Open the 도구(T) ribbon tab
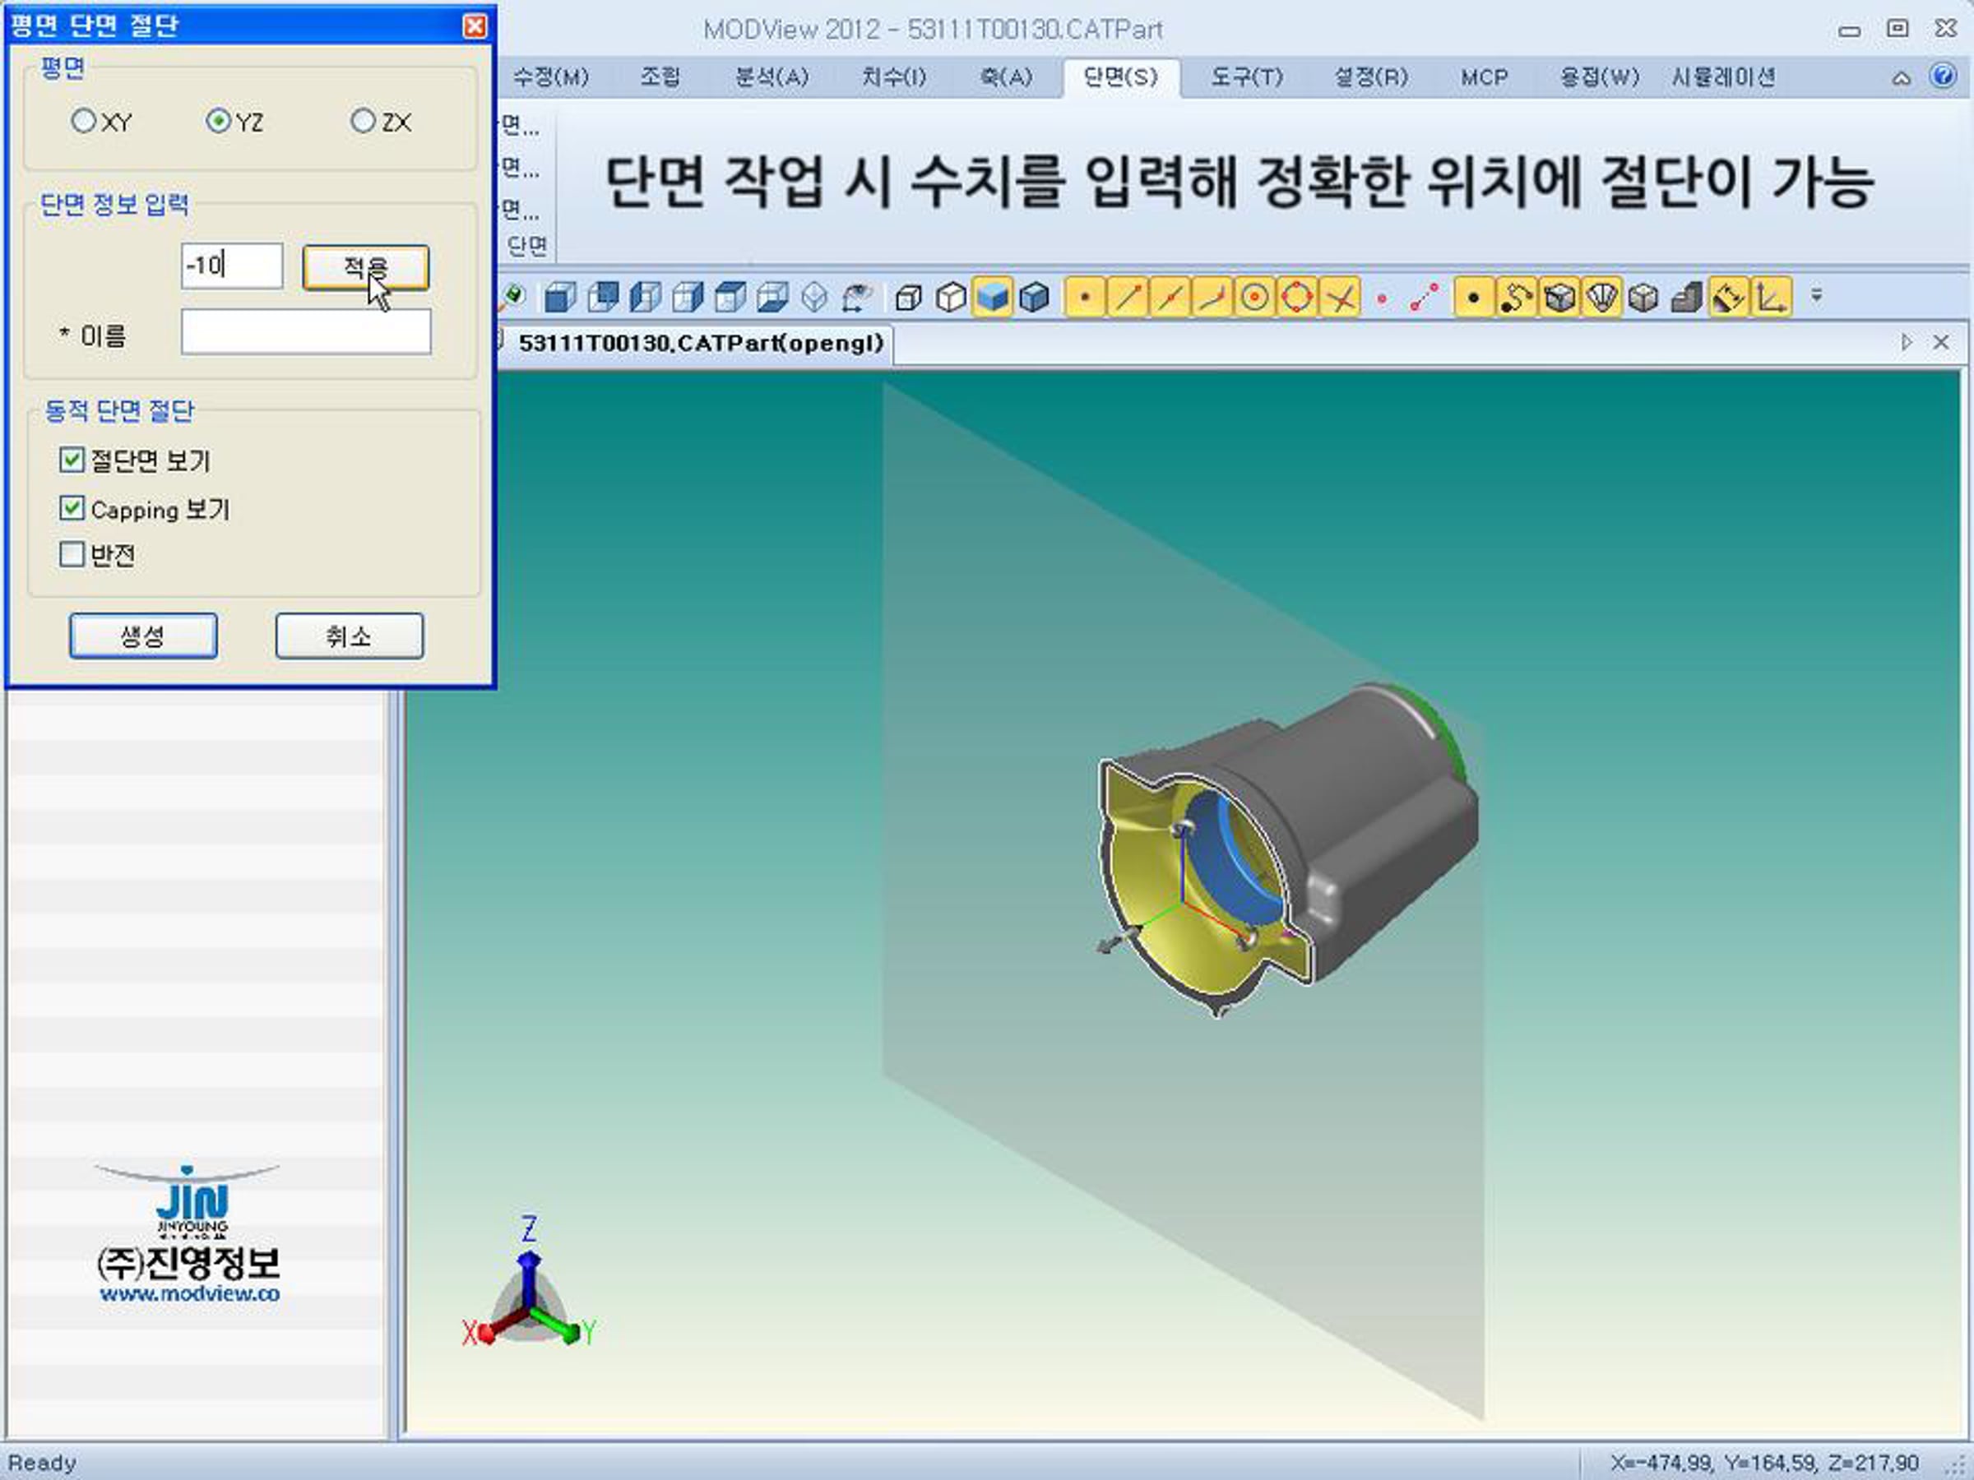This screenshot has height=1480, width=1974. [1246, 77]
